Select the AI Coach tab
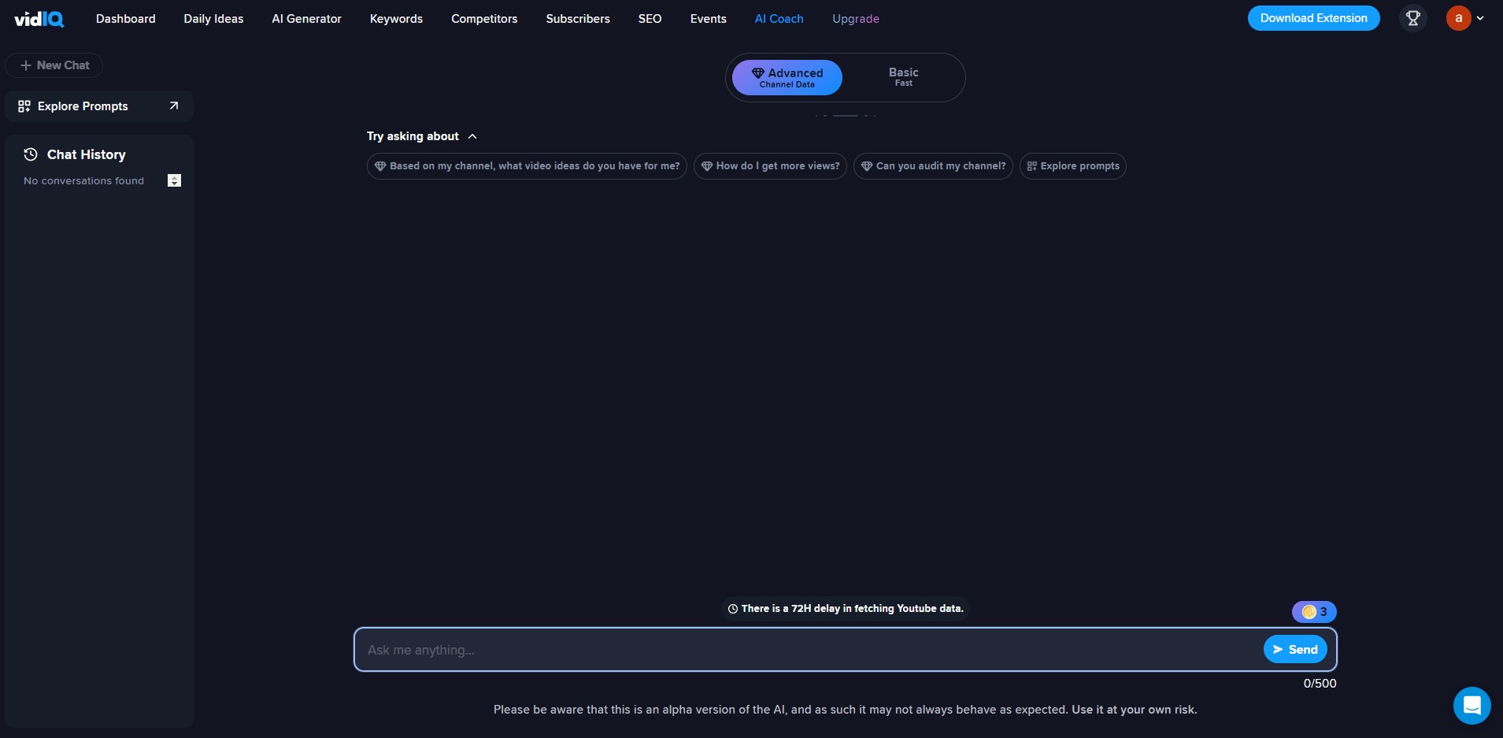Viewport: 1503px width, 738px height. 779,19
